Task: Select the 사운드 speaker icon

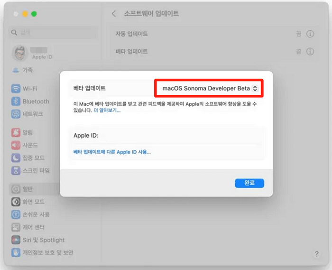Action: click(x=16, y=145)
